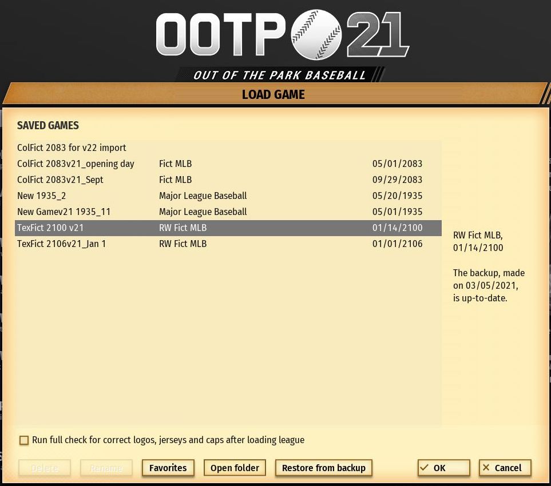The height and width of the screenshot is (486, 551).
Task: Click the Open folder button
Action: click(235, 468)
